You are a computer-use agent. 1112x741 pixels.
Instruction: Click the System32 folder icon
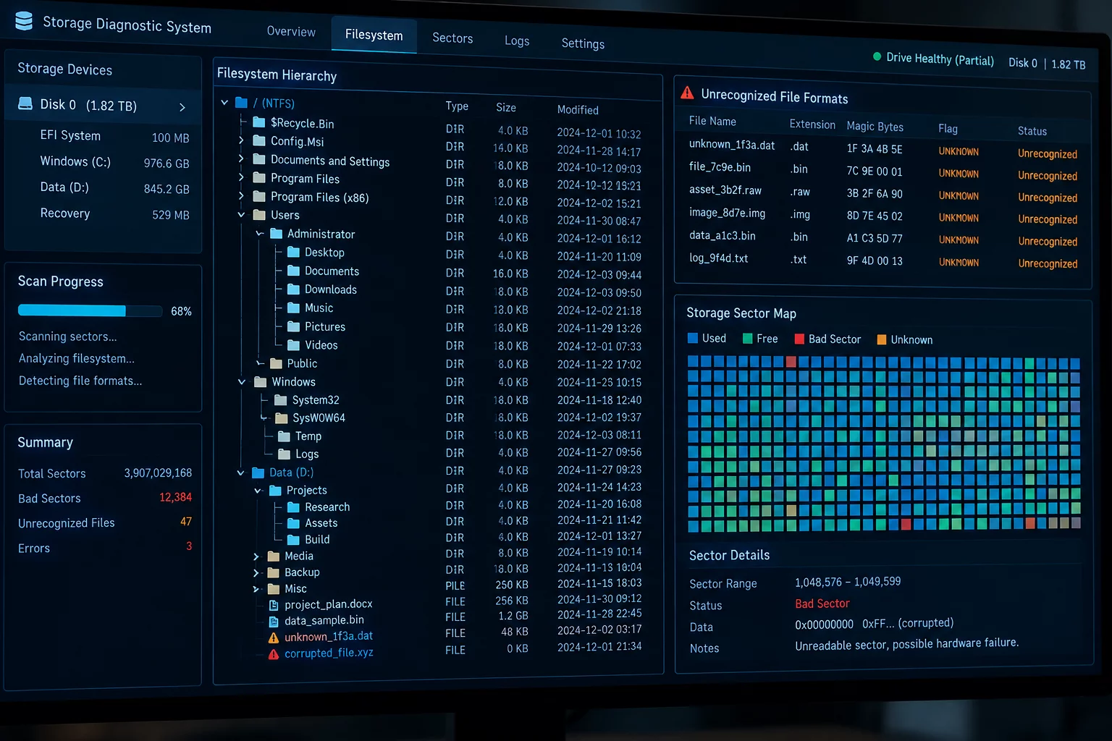coord(281,399)
